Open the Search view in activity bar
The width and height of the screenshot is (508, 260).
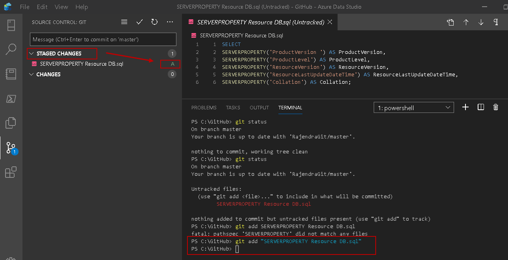tap(11, 50)
